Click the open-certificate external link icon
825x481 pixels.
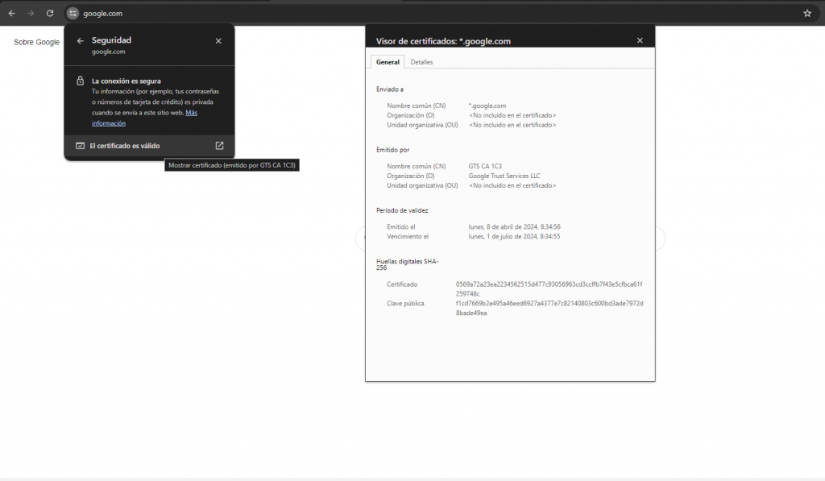click(219, 146)
